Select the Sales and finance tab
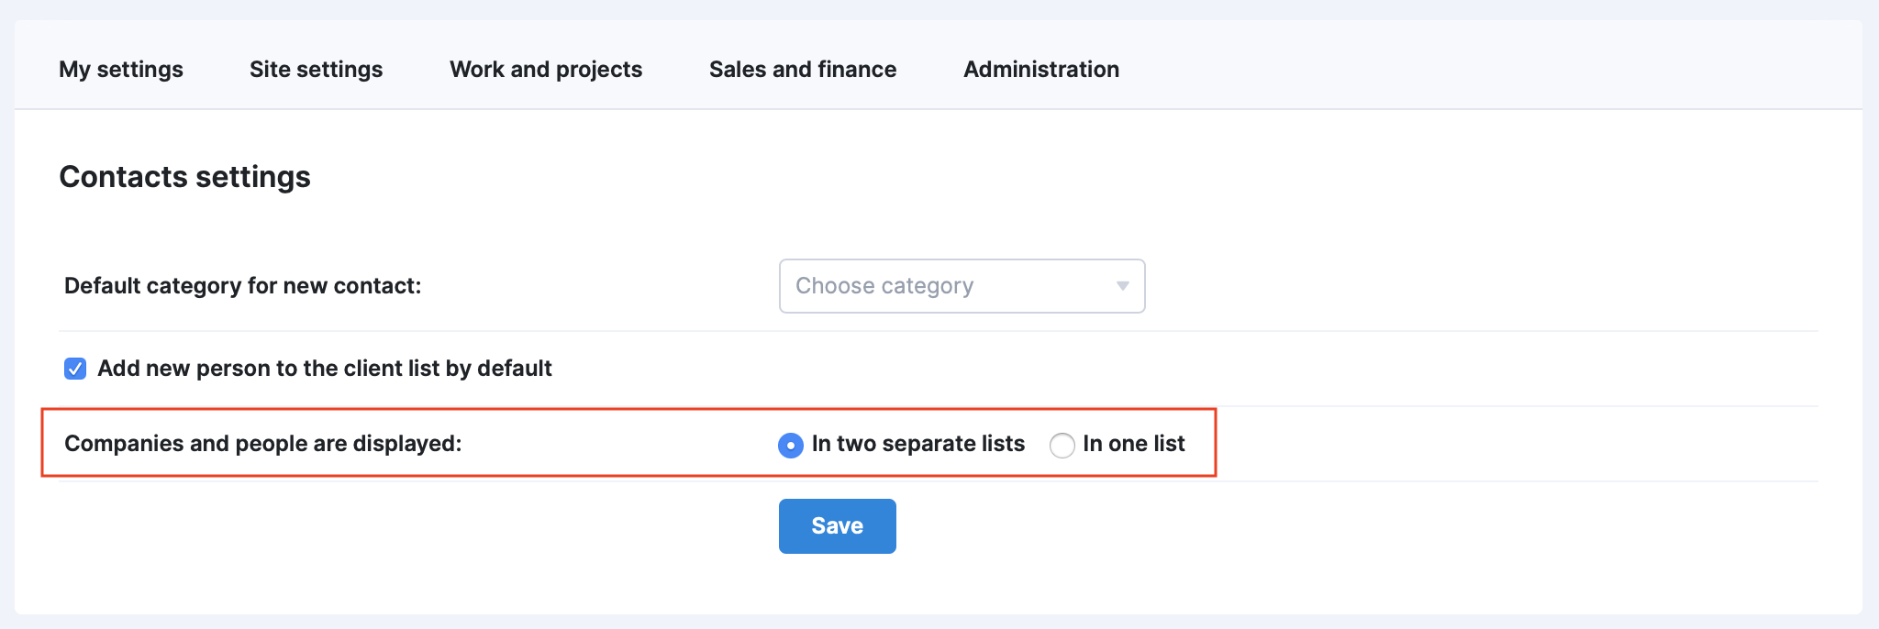The width and height of the screenshot is (1879, 629). click(x=803, y=70)
